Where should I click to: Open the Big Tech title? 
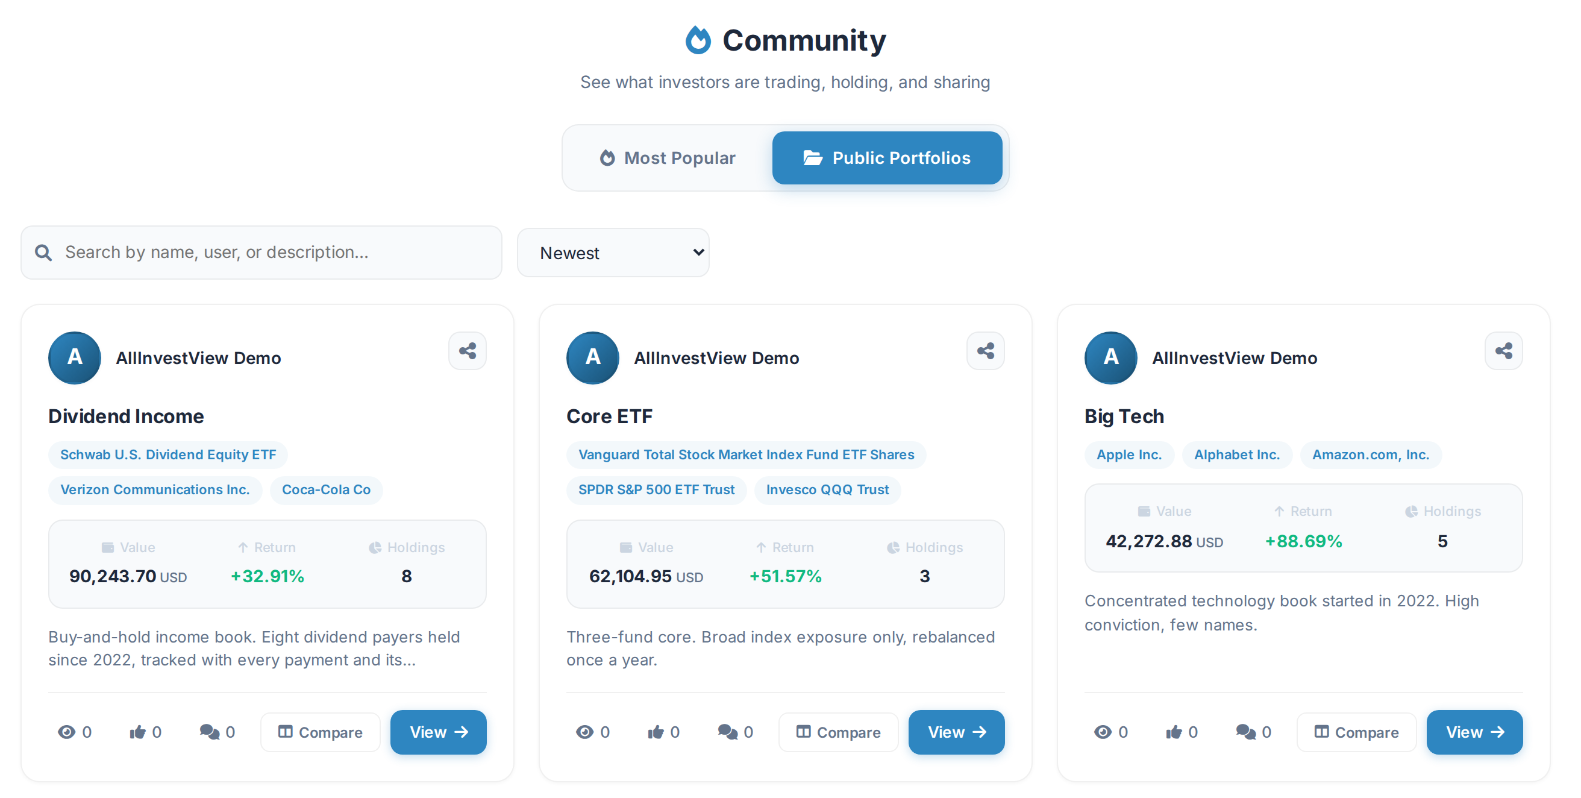pyautogui.click(x=1124, y=416)
